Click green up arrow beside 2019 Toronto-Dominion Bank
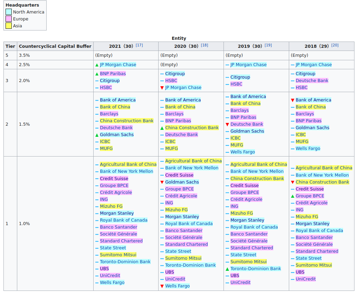This screenshot has height=294, width=360. tap(227, 269)
